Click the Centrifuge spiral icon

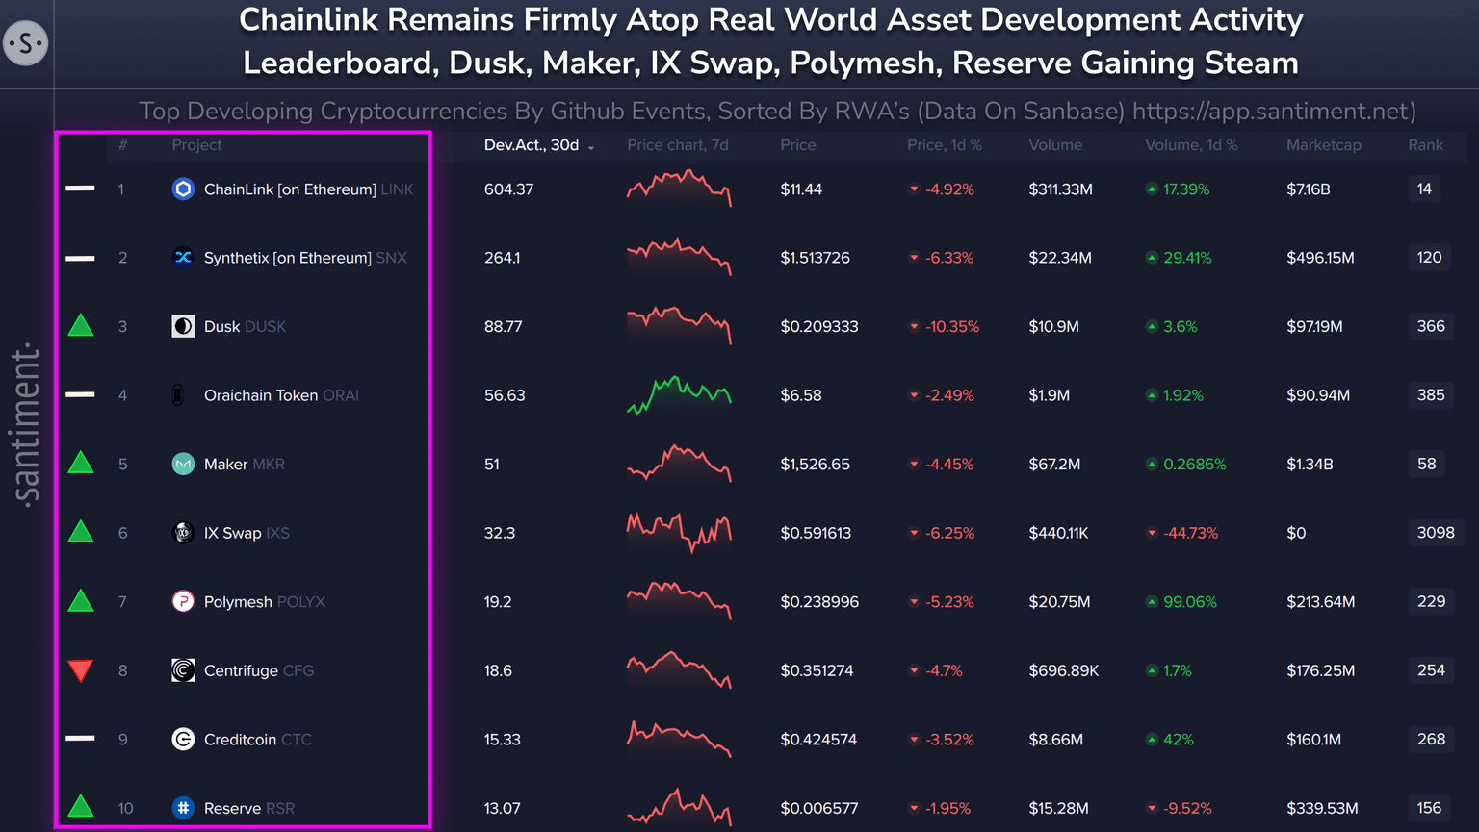[183, 670]
